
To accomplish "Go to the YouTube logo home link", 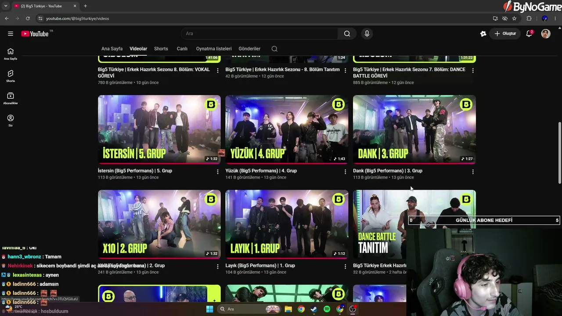I will 35,34.
